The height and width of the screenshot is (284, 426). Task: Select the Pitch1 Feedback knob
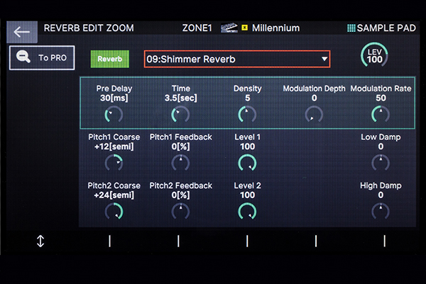coord(181,163)
